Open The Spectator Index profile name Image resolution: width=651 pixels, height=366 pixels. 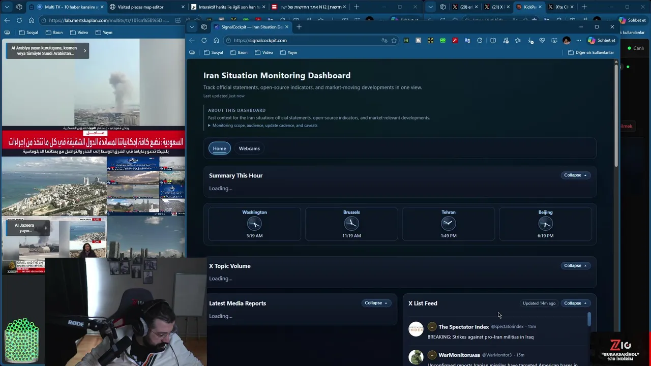tap(463, 327)
